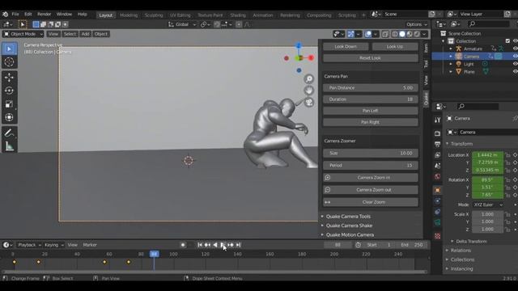Image resolution: width=518 pixels, height=291 pixels.
Task: Open the Tool properties tab icon
Action: [x=437, y=120]
